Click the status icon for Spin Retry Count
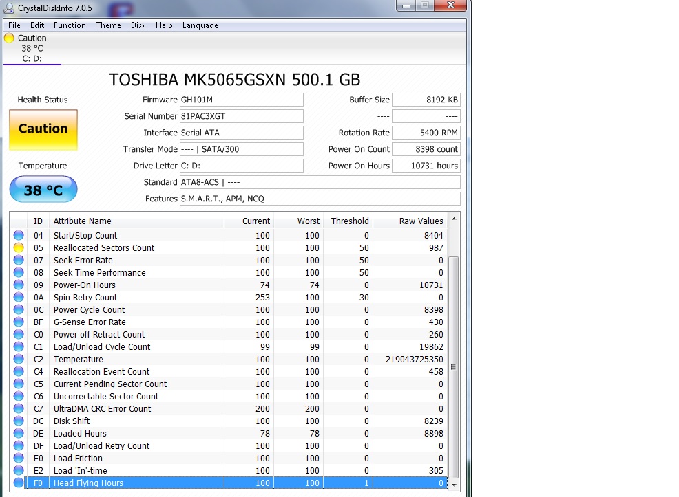Screen dimensions: 679x497 pyautogui.click(x=19, y=298)
